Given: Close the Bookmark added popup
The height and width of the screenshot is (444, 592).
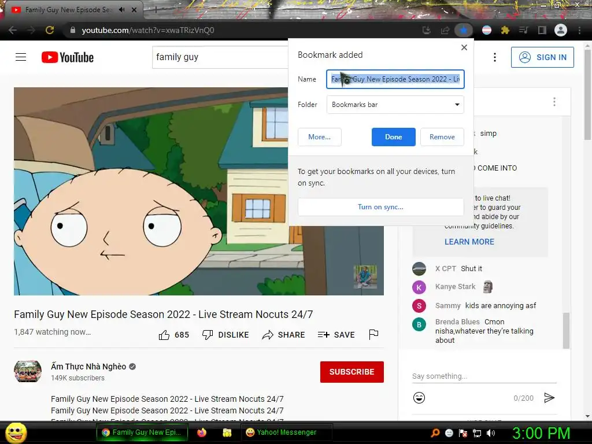Looking at the screenshot, I should click(x=464, y=47).
